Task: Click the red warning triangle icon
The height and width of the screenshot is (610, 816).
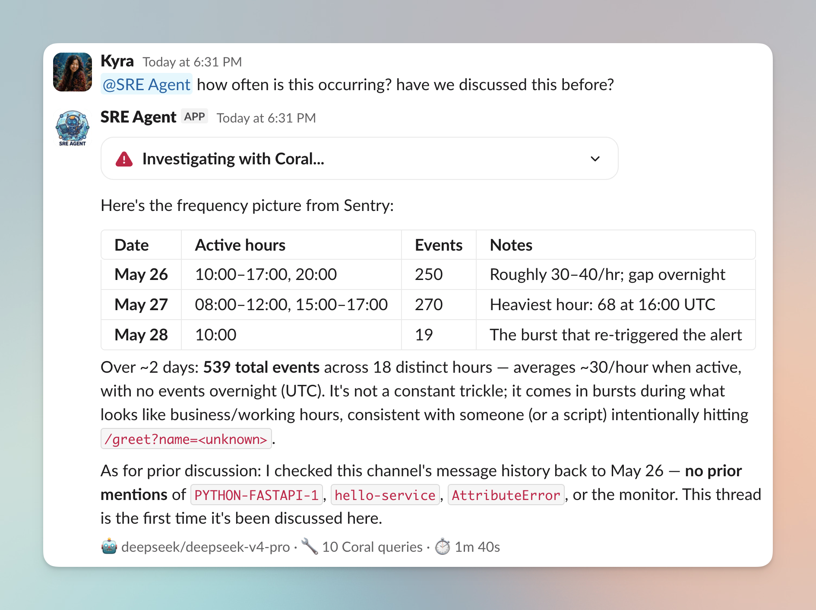Action: tap(124, 159)
